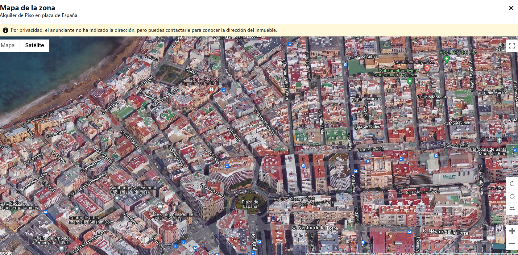Click the Parroquia de Santa María del Pino label
The height and width of the screenshot is (255, 518).
[488, 151]
